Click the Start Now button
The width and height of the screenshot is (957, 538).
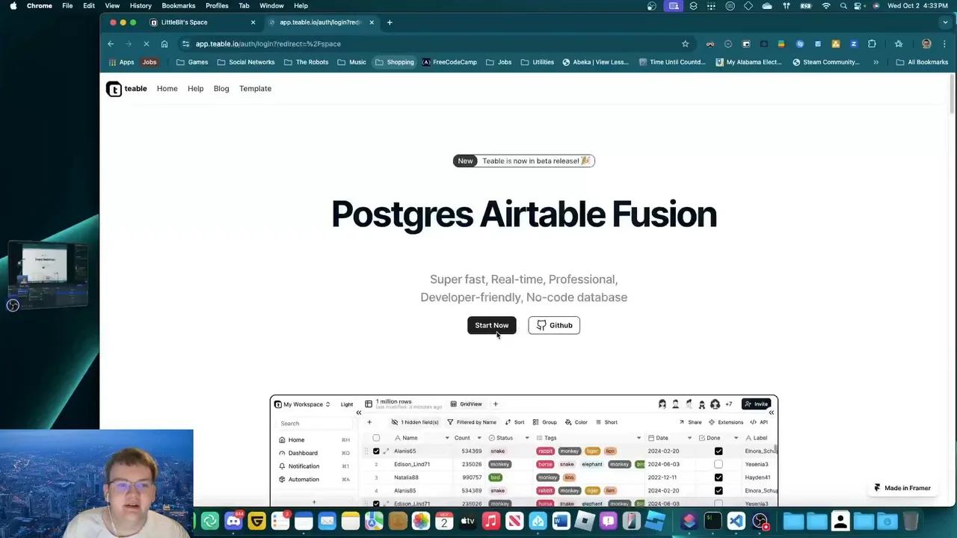tap(491, 325)
